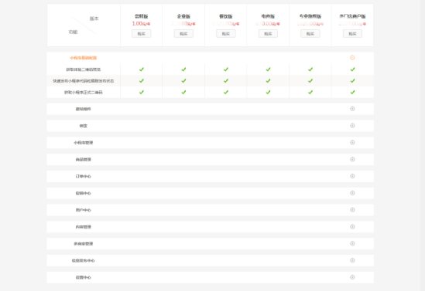Click the 信息发布中心 section title

coord(83,260)
